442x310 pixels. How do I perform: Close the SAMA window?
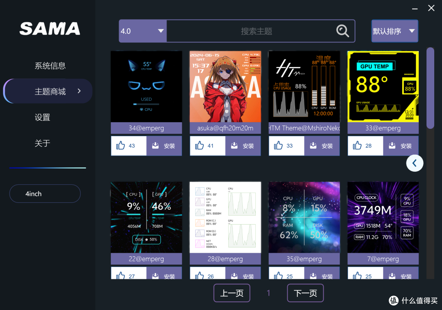[431, 8]
